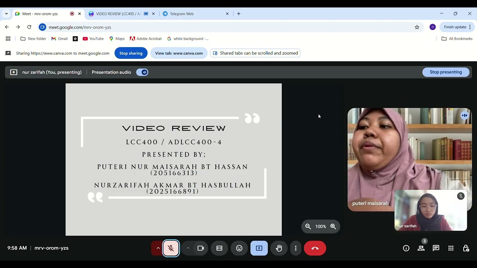Screen dimensions: 477x268
Task: Zoom out of the shared presentation
Action: [308, 226]
